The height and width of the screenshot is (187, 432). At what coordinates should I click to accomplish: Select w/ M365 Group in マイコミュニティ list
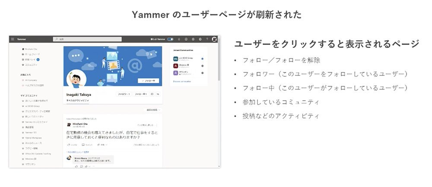click(31, 106)
